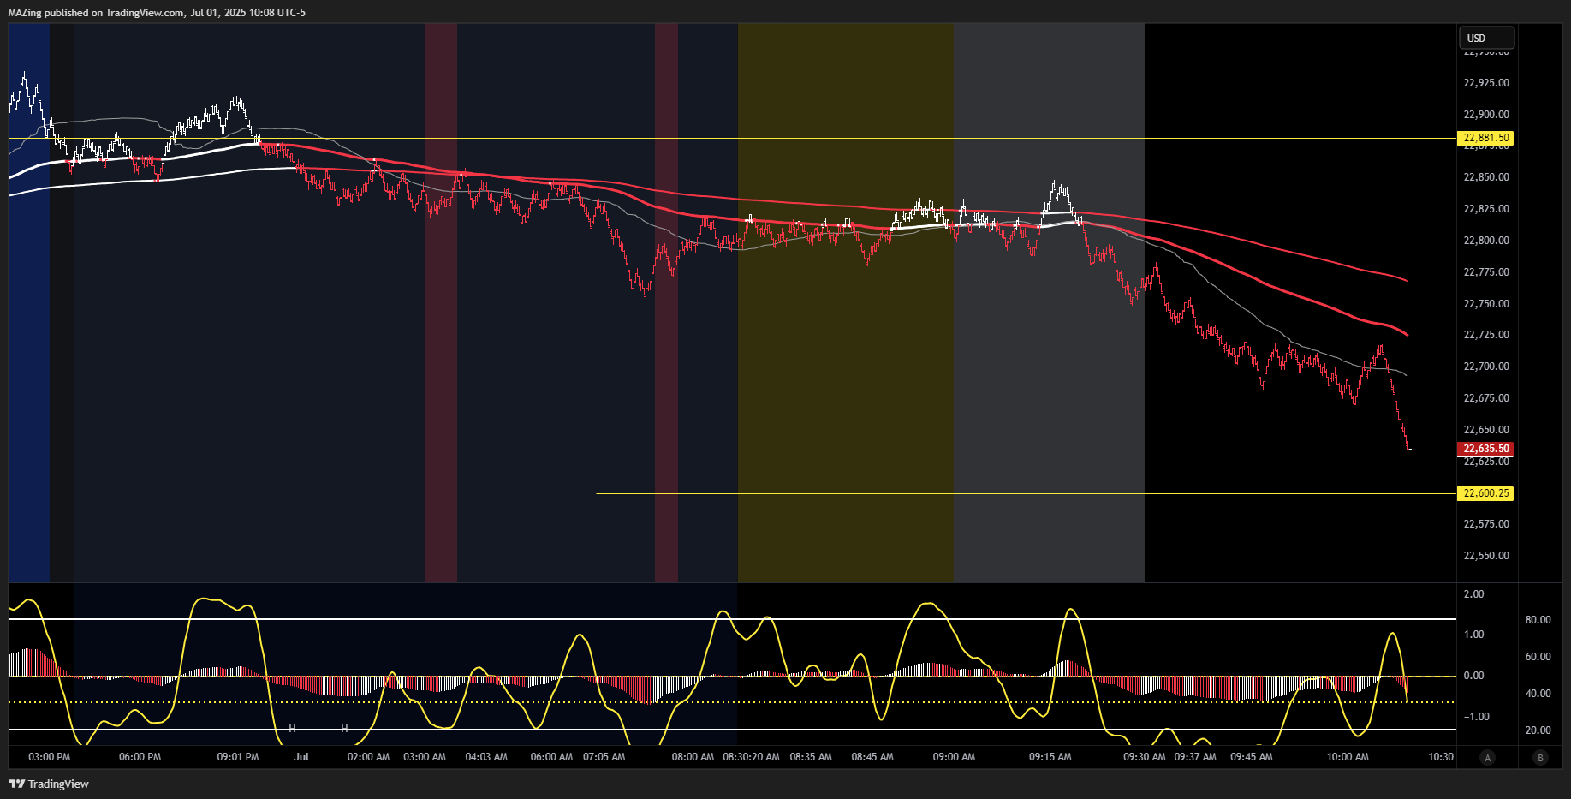Click the 22,850.00 price axis value
1571x799 pixels.
coord(1486,177)
